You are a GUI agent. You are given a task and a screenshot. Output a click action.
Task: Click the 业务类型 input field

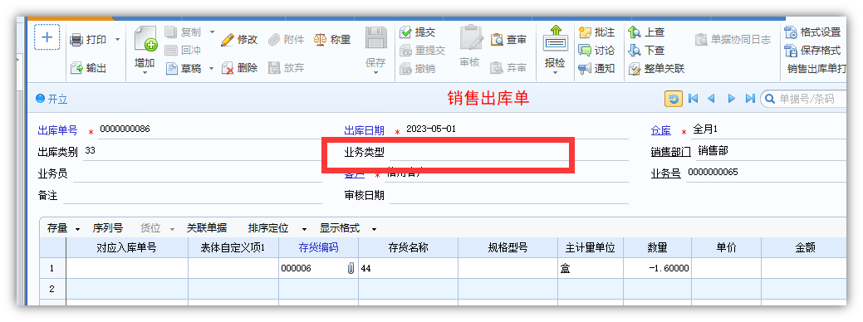click(508, 152)
